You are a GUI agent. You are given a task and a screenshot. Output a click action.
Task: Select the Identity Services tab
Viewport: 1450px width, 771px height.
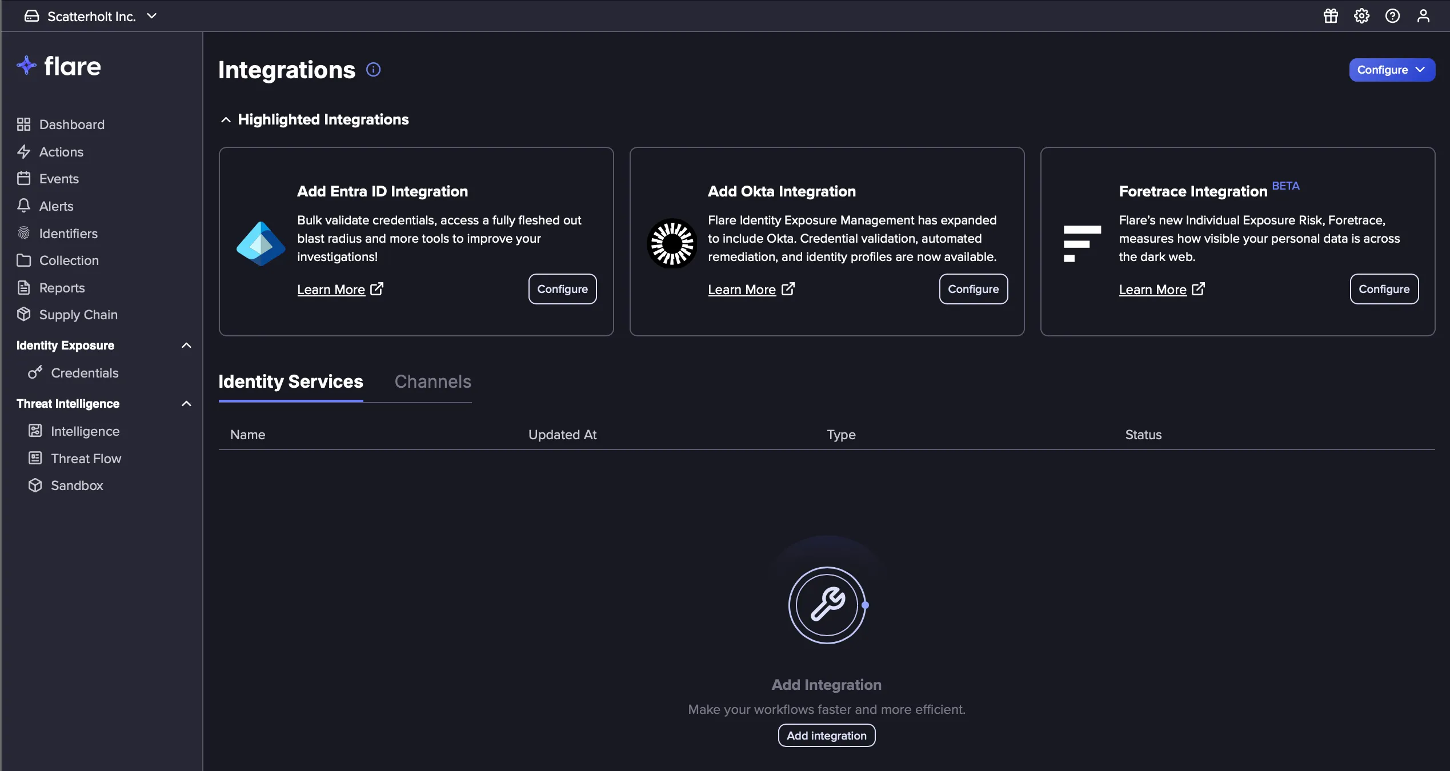coord(291,382)
